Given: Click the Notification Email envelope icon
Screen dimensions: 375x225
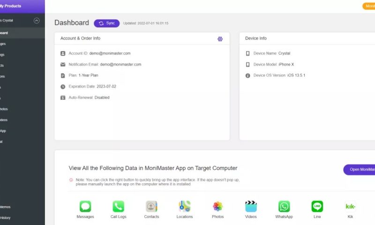Looking at the screenshot, I should pyautogui.click(x=63, y=65).
